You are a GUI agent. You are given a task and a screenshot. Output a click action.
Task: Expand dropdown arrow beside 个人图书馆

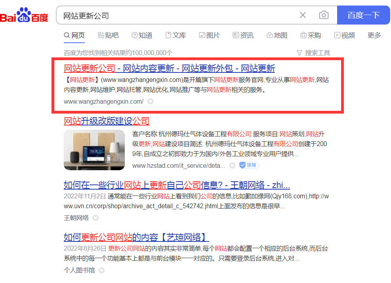click(101, 270)
